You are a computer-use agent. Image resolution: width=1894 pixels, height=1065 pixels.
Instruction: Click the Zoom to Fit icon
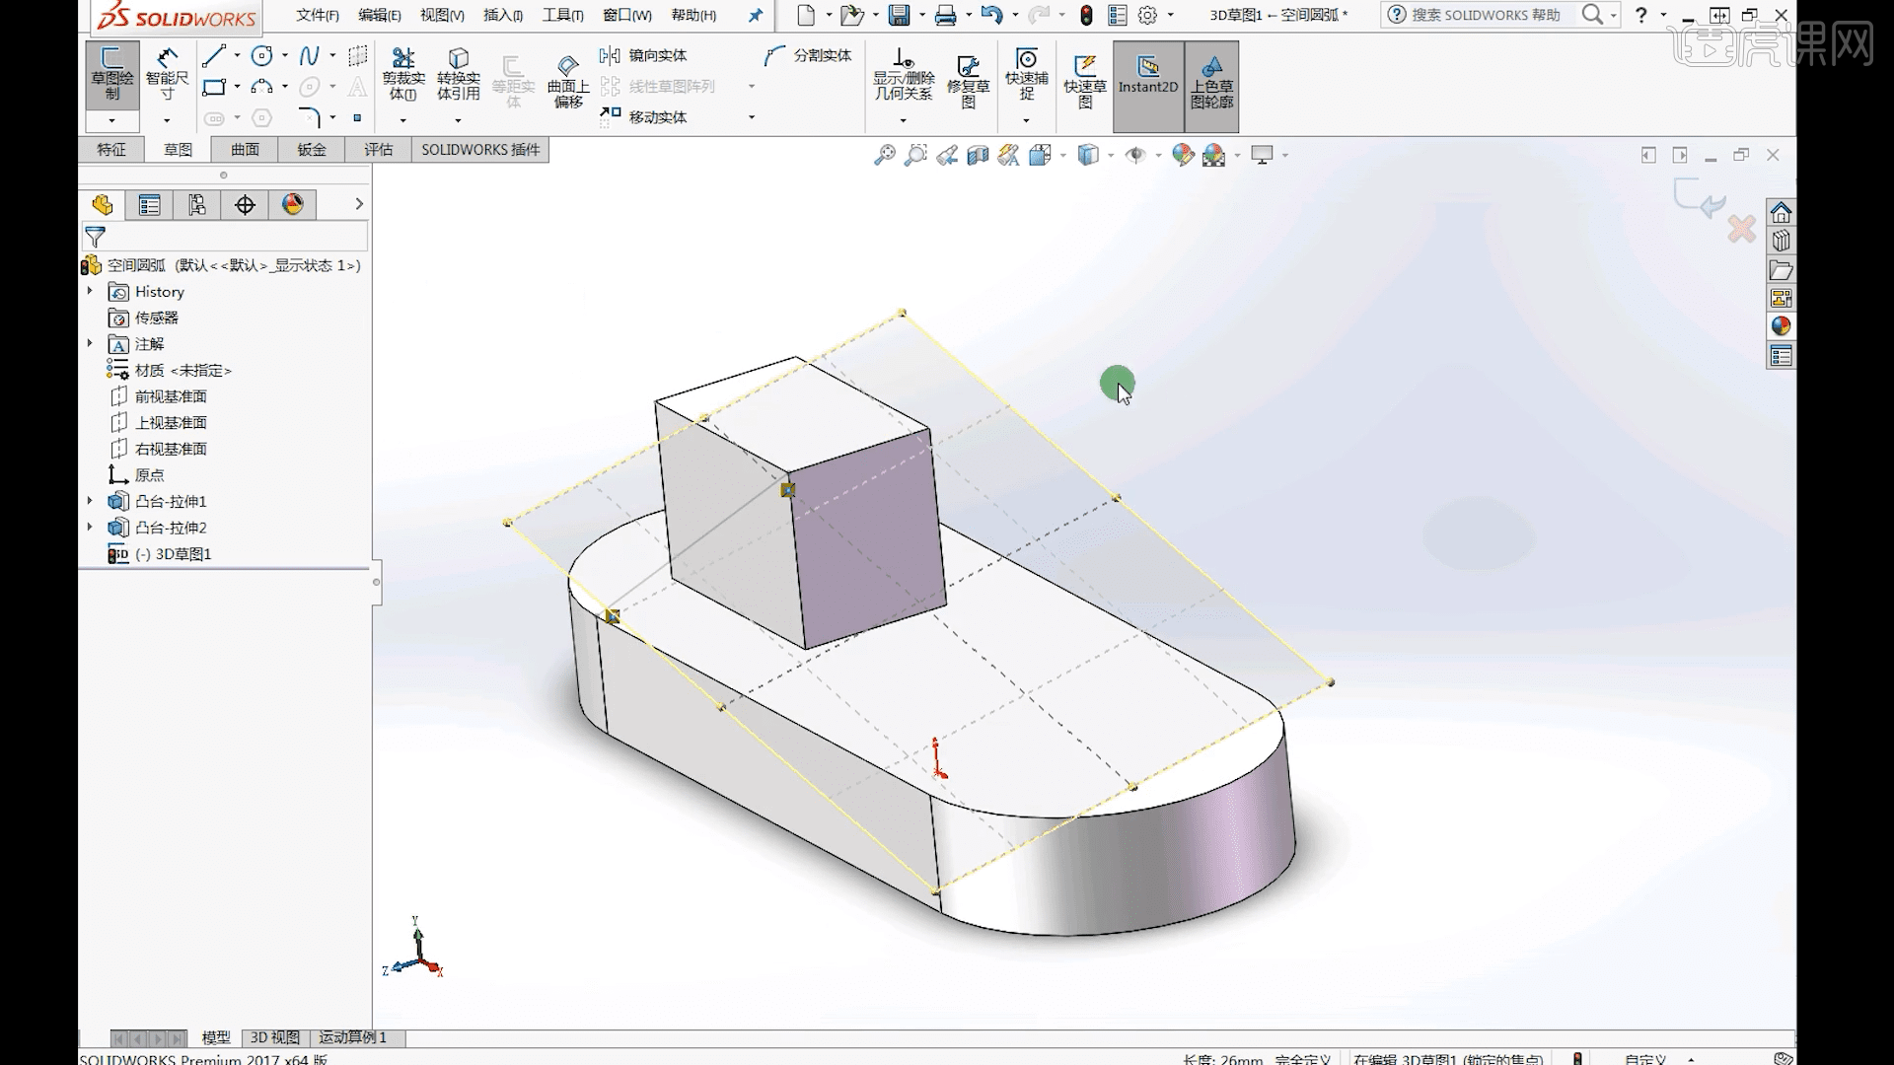[x=884, y=155]
